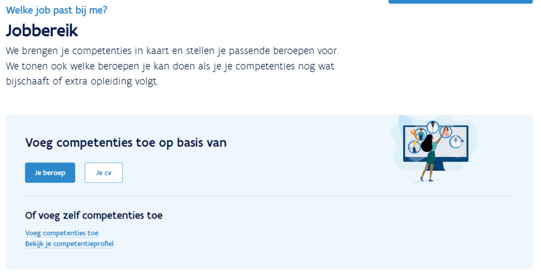
Task: Click heading 'Voeg competenties toe op basis van'
Action: [126, 142]
